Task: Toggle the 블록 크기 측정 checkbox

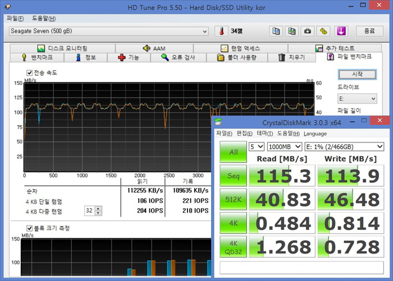Action: tap(29, 228)
